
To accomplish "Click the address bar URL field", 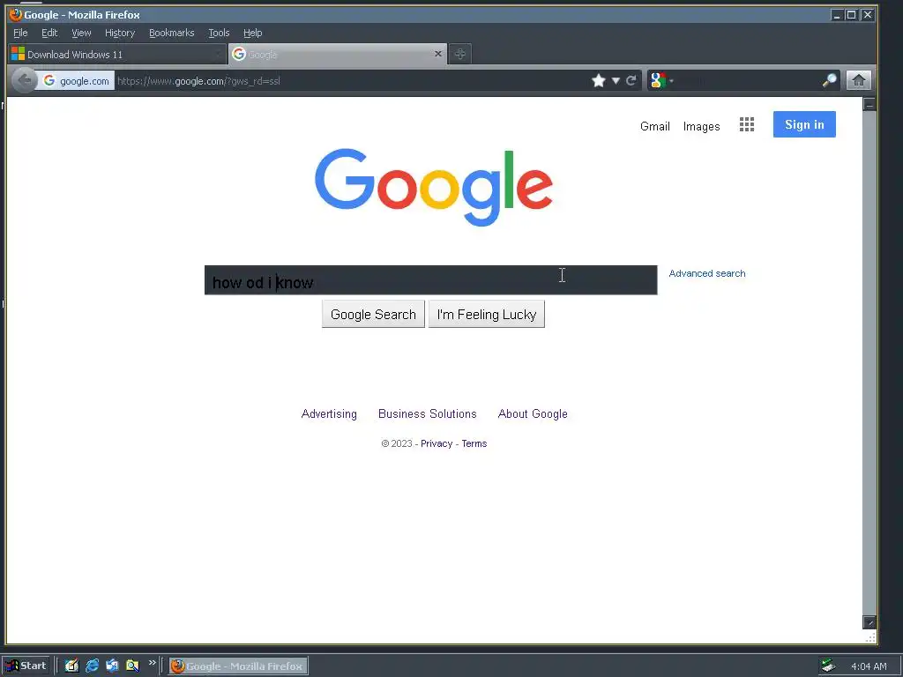I will 351,81.
